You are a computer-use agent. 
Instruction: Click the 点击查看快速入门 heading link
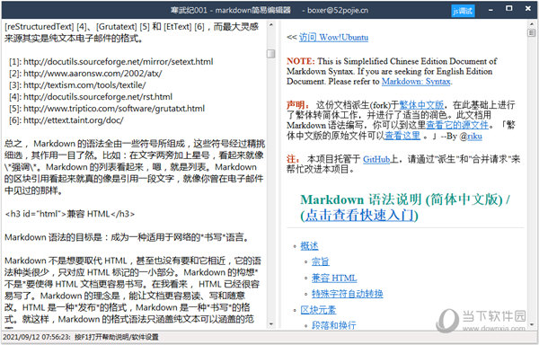(359, 216)
